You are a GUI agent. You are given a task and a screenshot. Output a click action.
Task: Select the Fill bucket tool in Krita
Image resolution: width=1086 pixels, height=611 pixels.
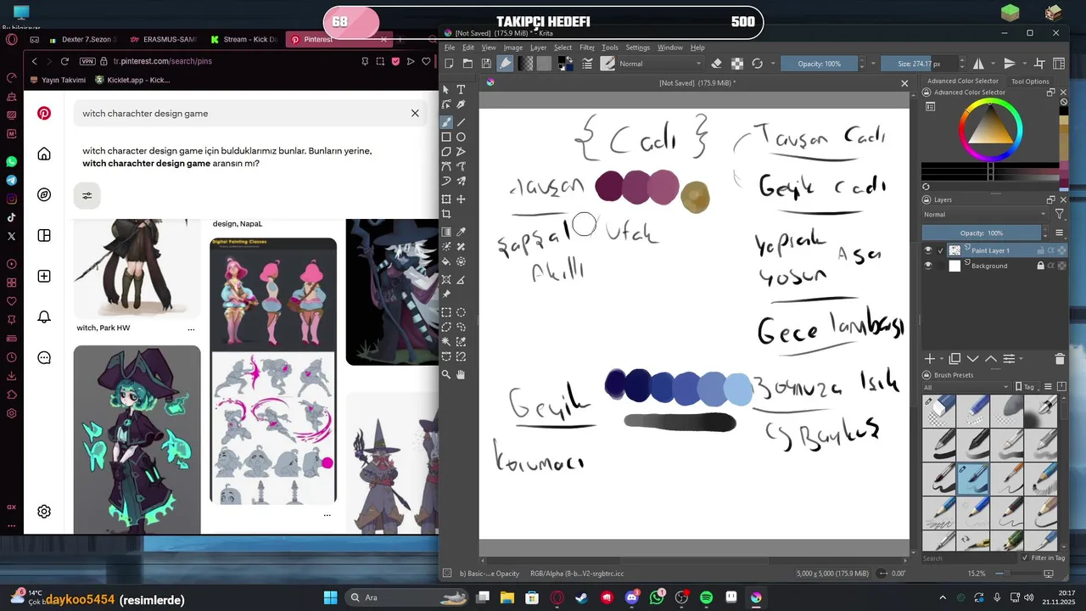click(x=446, y=261)
